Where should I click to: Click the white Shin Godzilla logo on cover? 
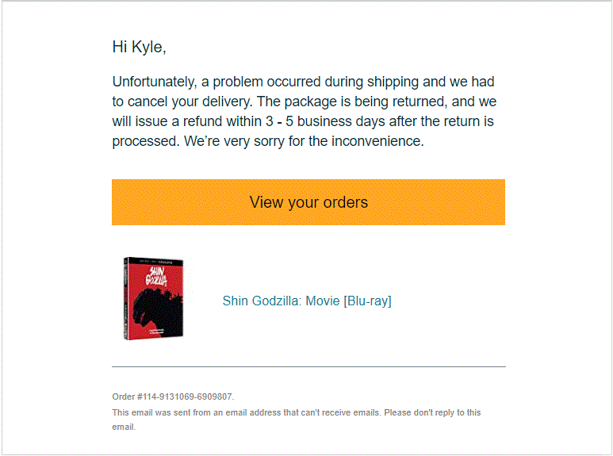click(156, 276)
